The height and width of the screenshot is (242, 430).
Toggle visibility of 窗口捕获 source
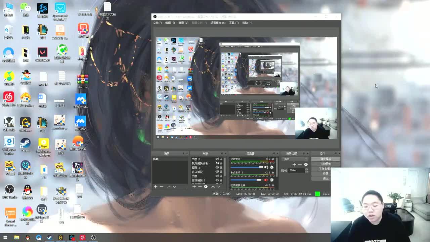pyautogui.click(x=217, y=172)
